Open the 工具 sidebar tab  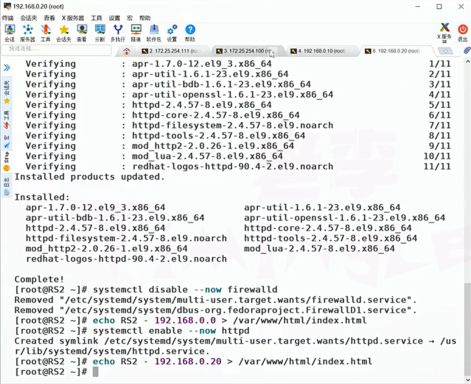click(7, 120)
